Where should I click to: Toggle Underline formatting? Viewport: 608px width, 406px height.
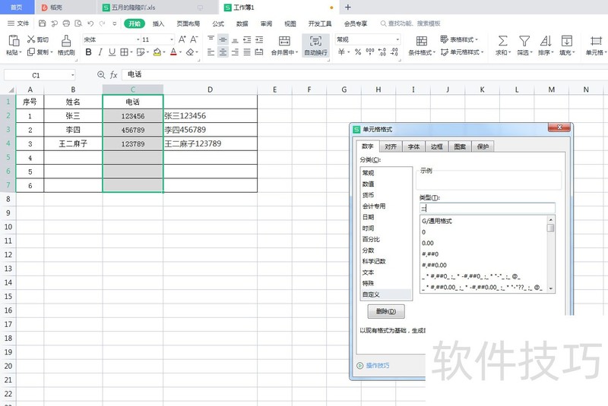click(x=112, y=52)
